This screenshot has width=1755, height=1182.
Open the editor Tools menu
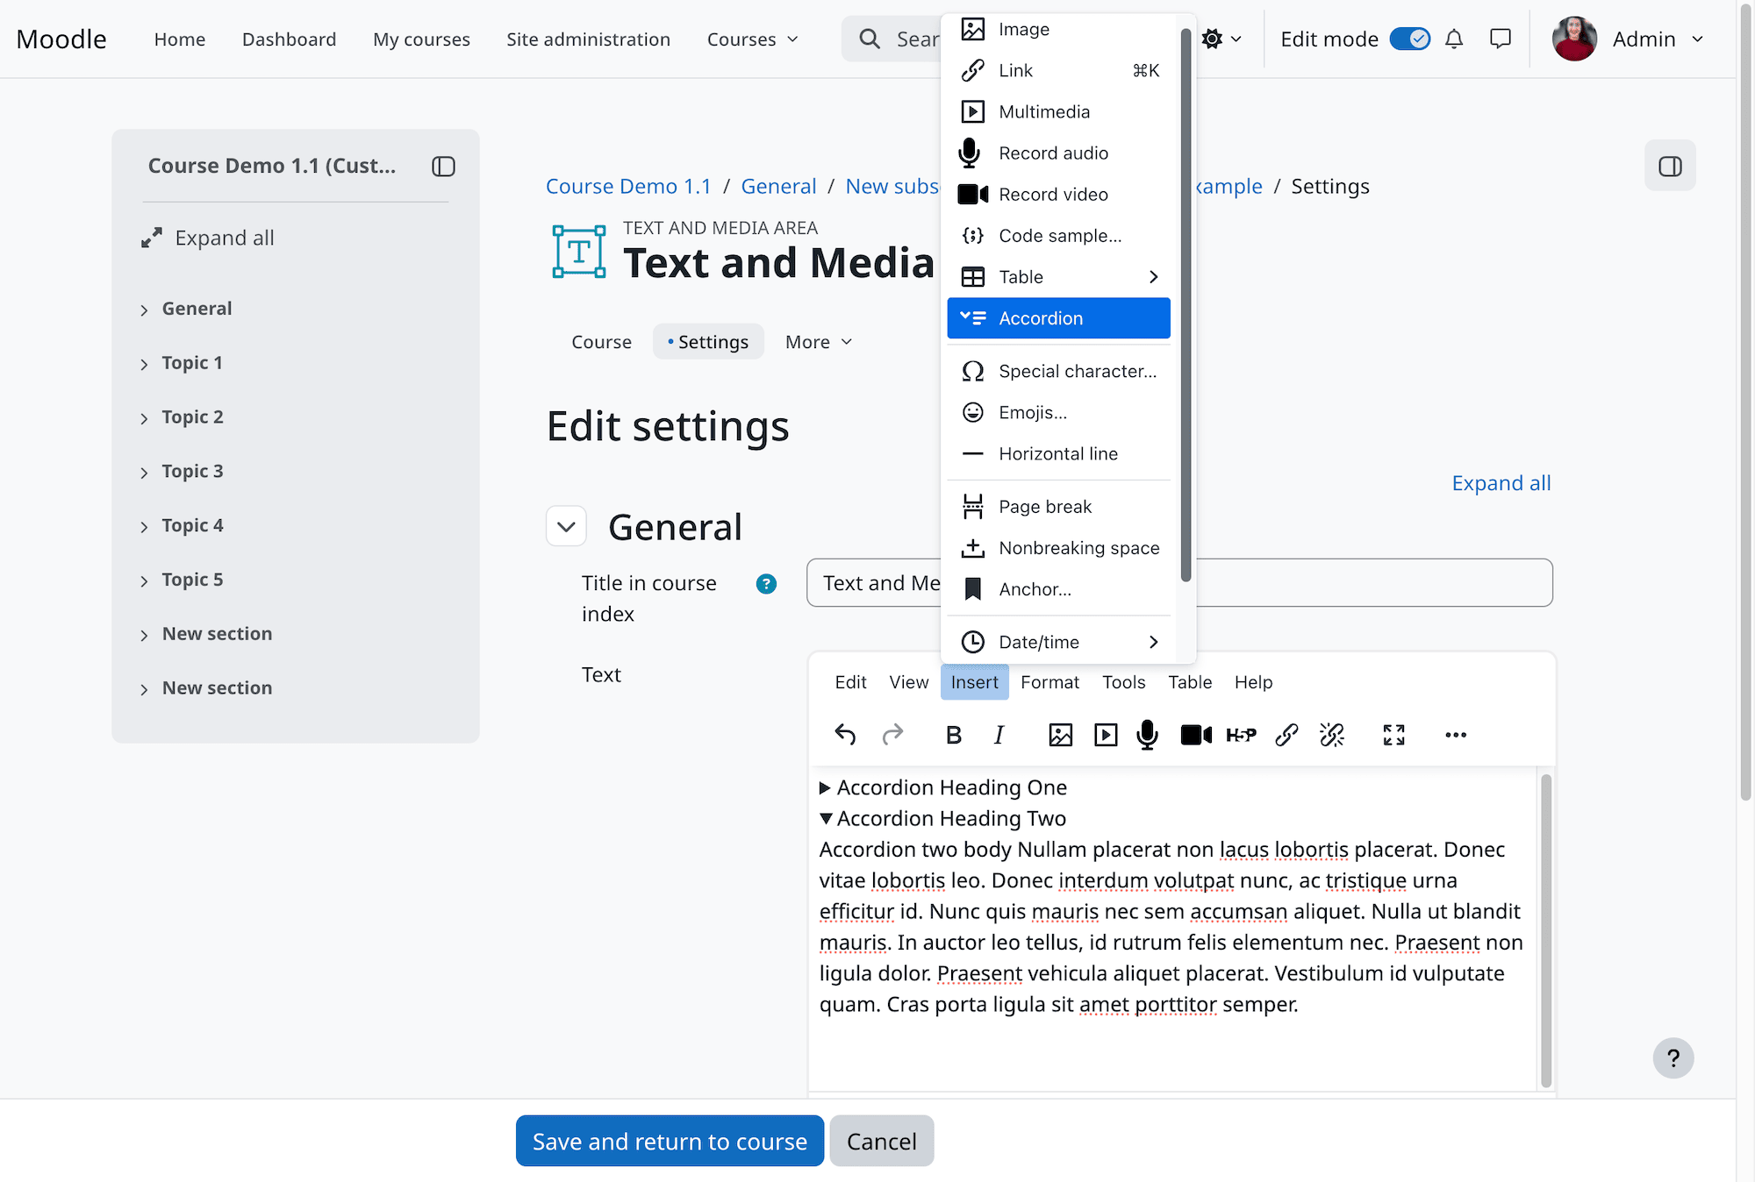[x=1123, y=682]
